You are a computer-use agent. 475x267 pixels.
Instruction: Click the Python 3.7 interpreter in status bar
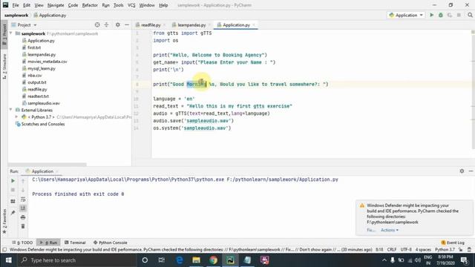[445, 249]
